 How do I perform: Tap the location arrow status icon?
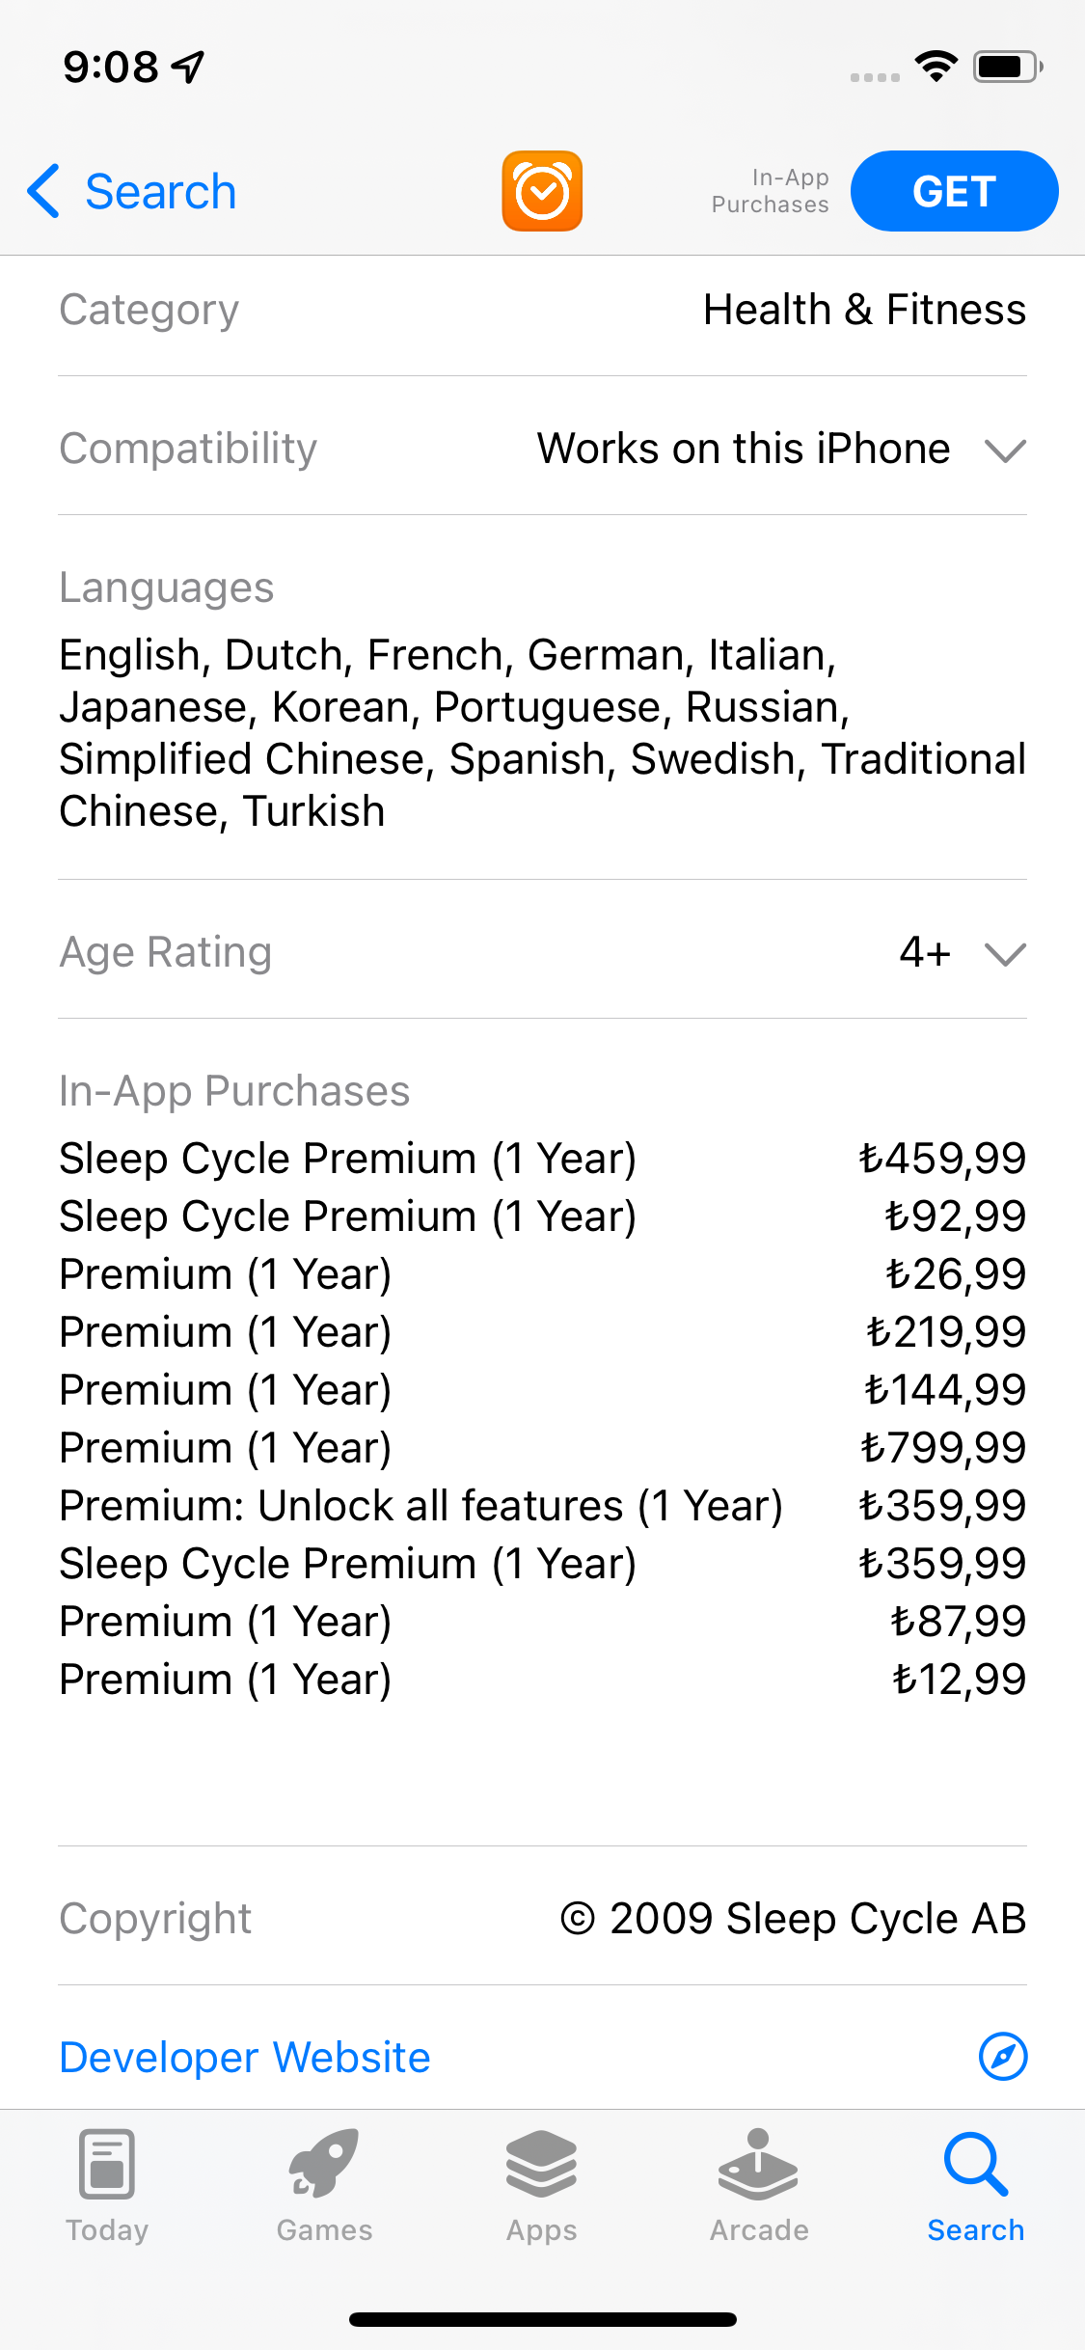coord(188,67)
